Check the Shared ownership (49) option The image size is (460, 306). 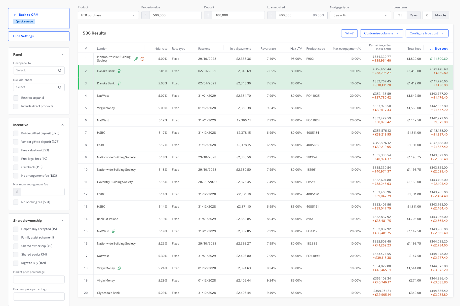[x=16, y=246]
